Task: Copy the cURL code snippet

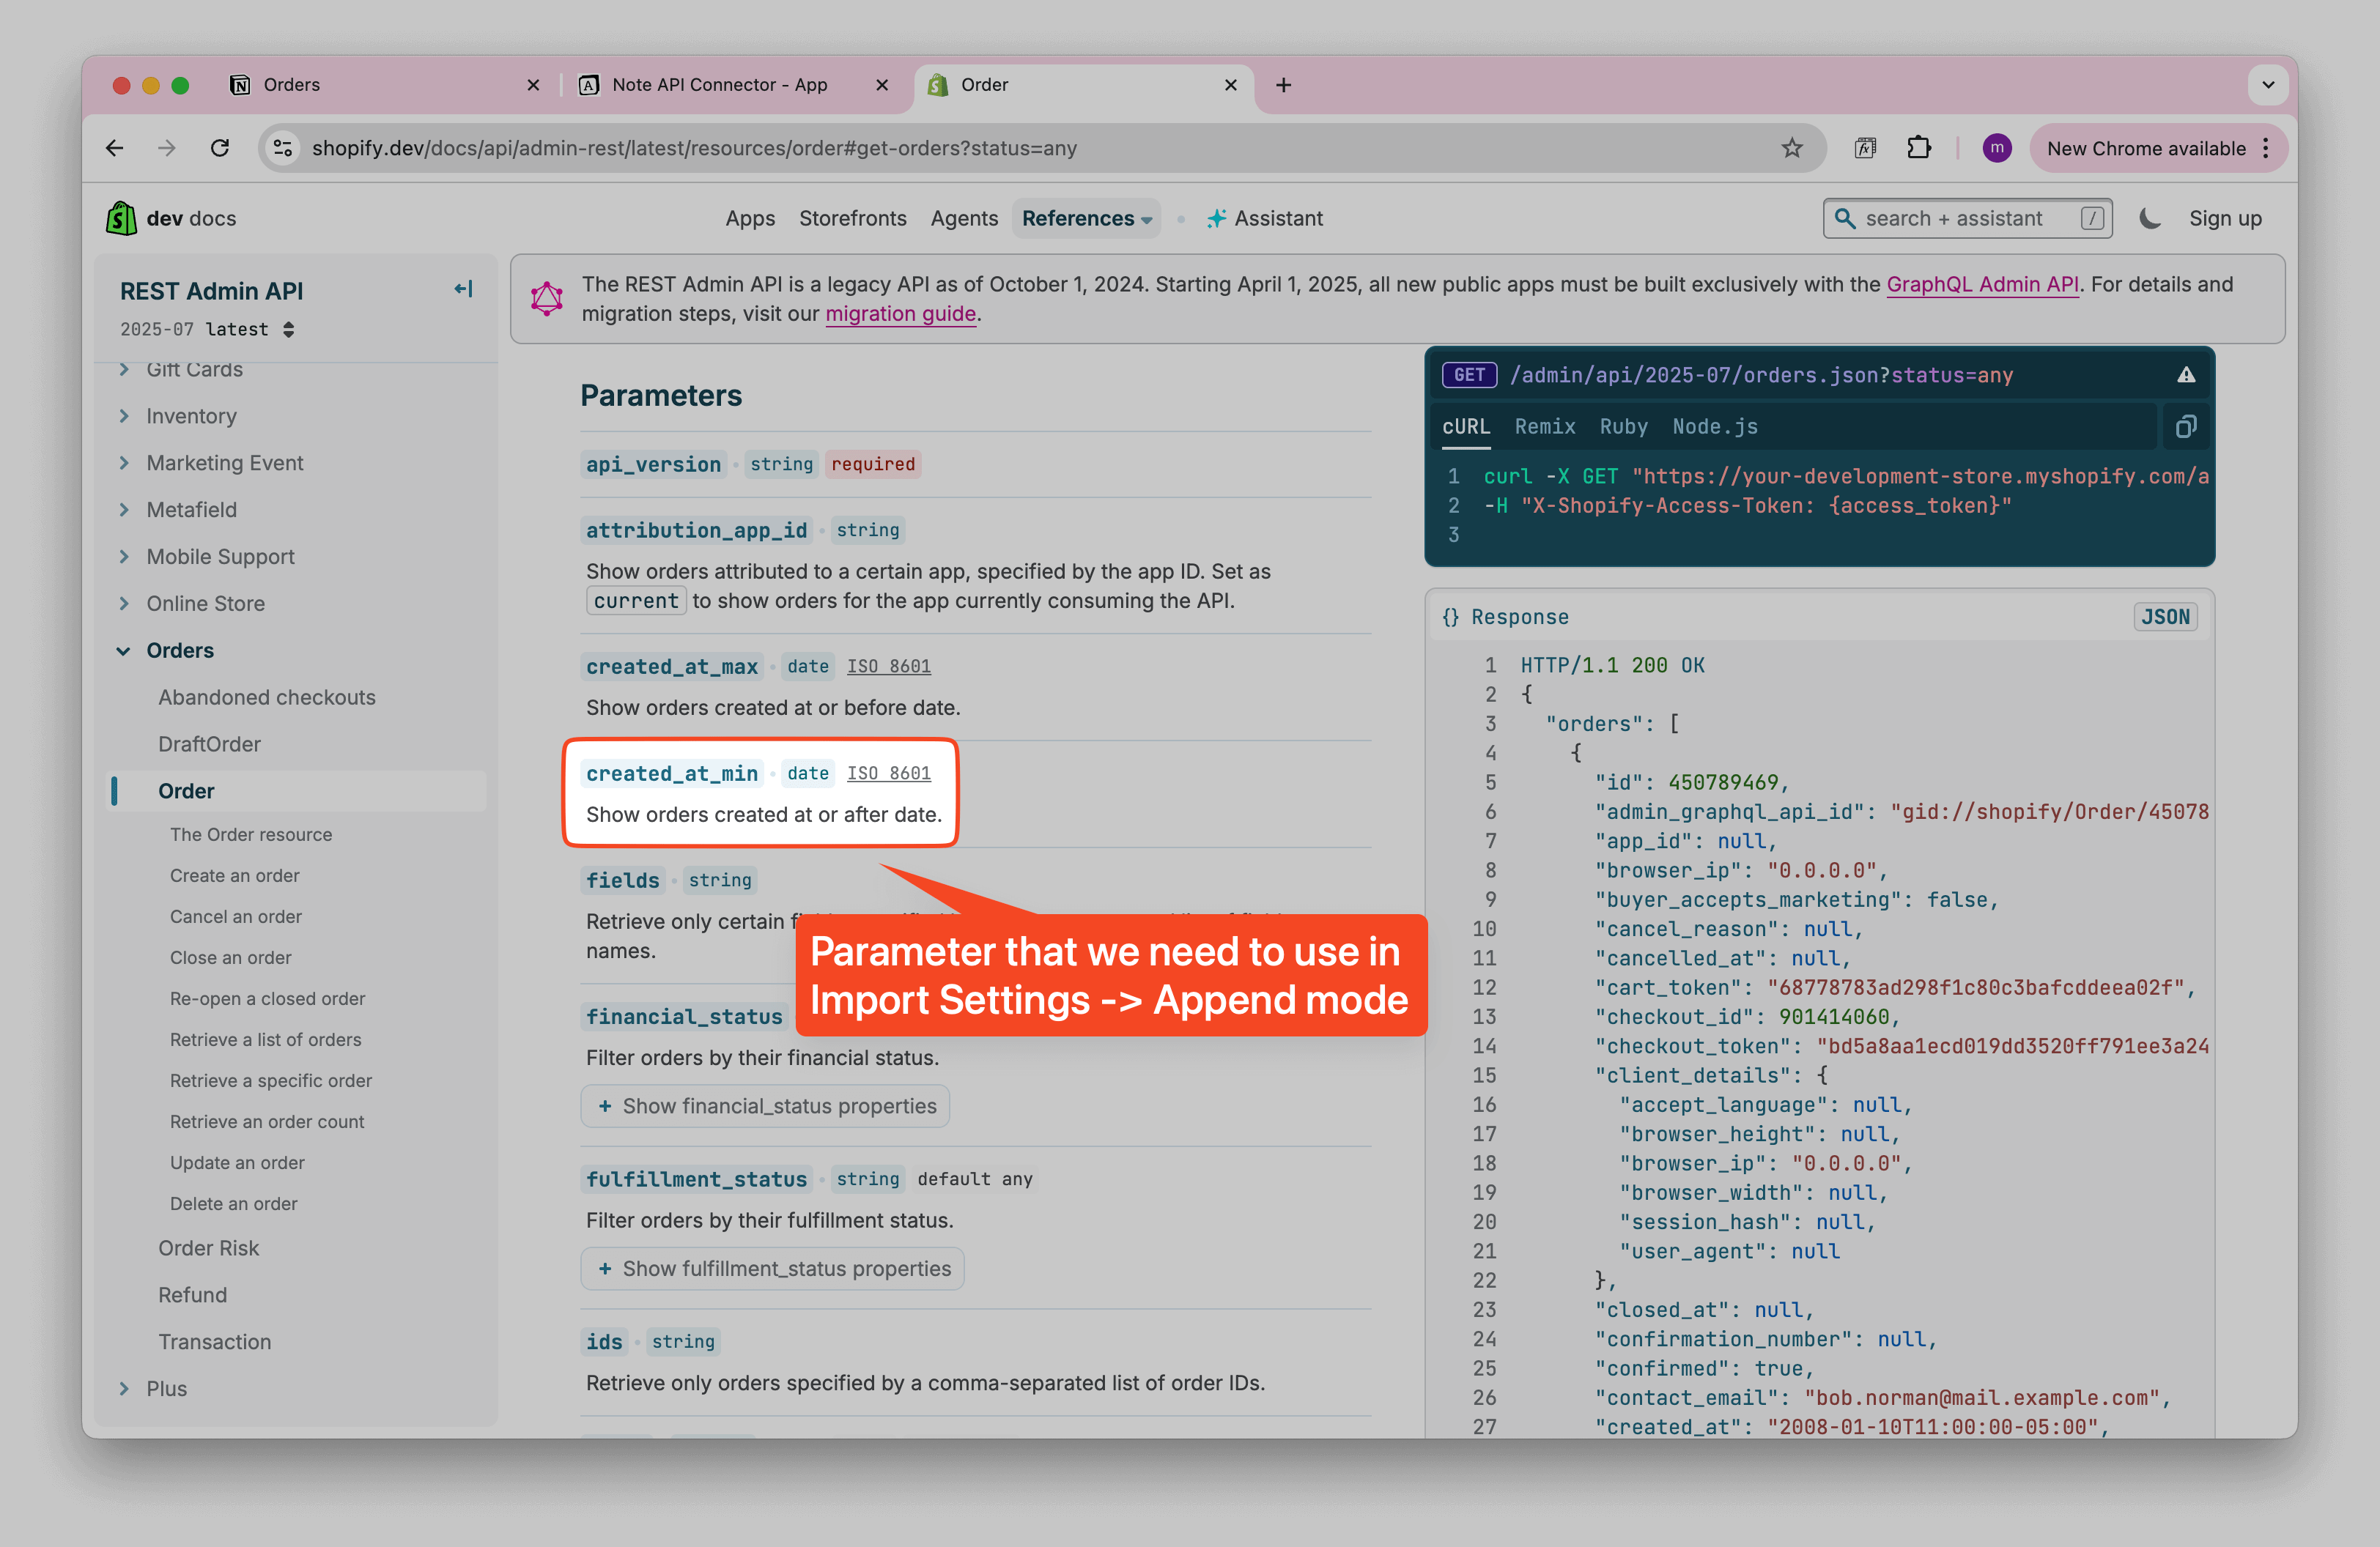Action: click(2185, 427)
